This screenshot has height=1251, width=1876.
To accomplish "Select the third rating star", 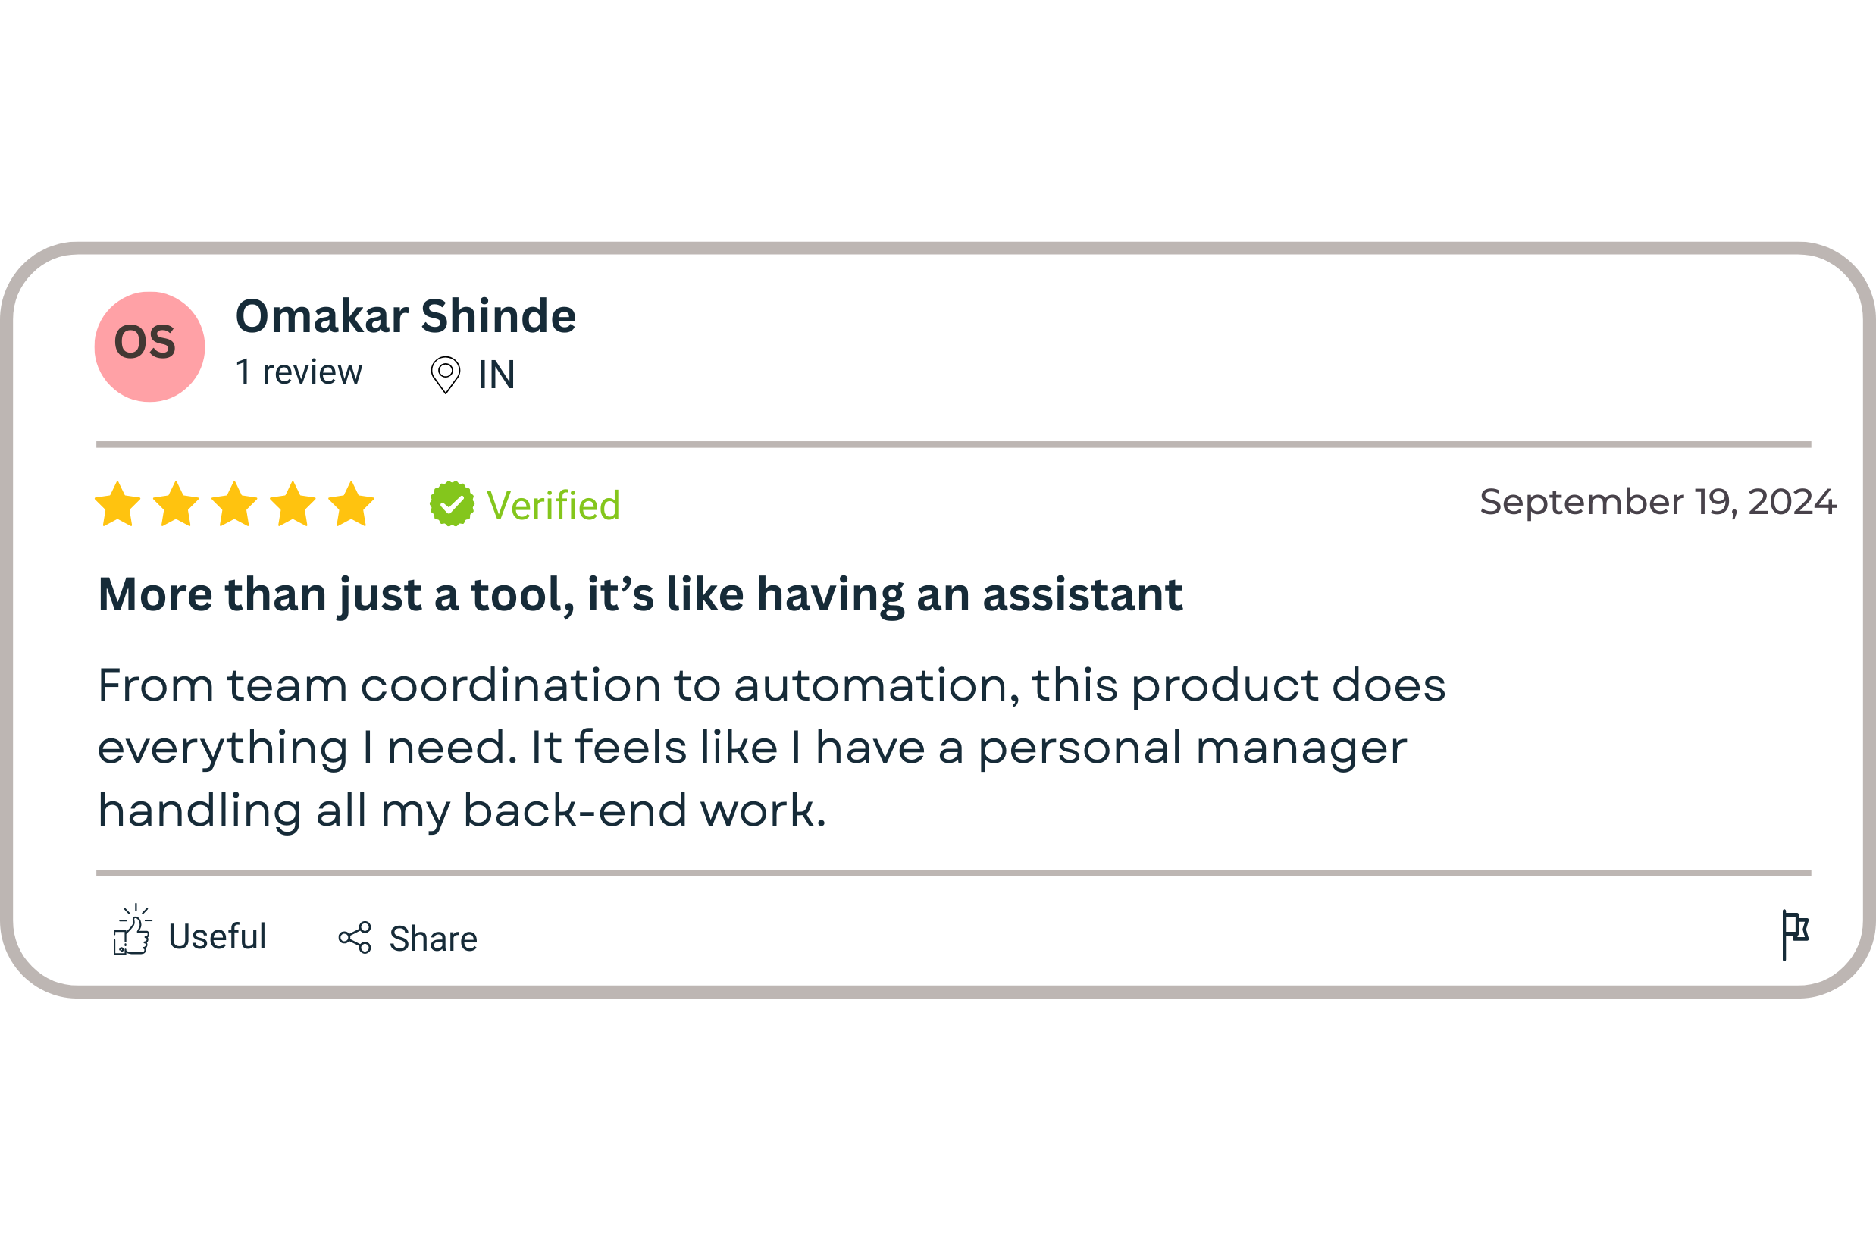I will [234, 504].
